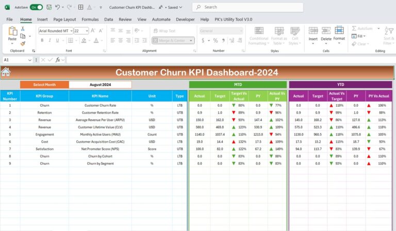Open PK's Utility Tool V3.0 tab
The height and width of the screenshot is (231, 396).
tap(234, 19)
